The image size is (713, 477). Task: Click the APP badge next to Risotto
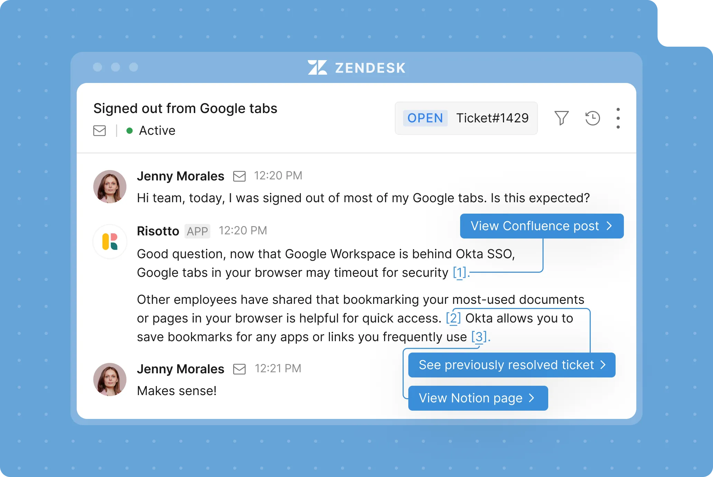click(197, 231)
